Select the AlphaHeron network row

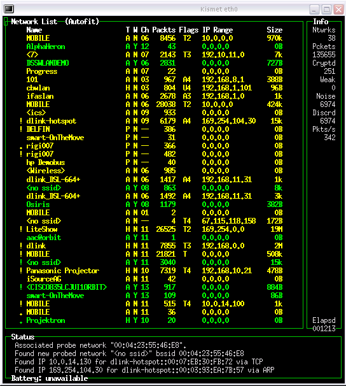point(155,46)
